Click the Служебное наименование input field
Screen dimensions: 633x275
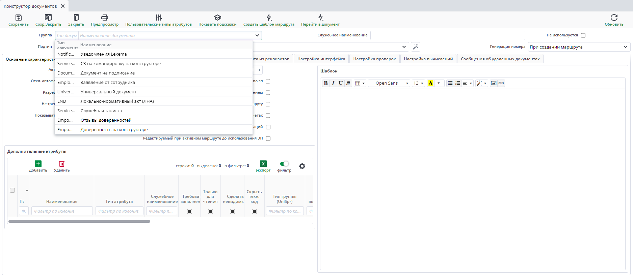click(447, 35)
